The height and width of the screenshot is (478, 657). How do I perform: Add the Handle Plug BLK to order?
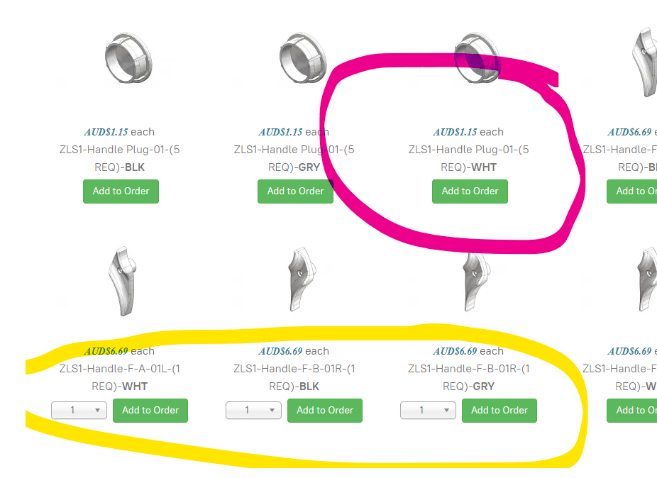point(121,191)
